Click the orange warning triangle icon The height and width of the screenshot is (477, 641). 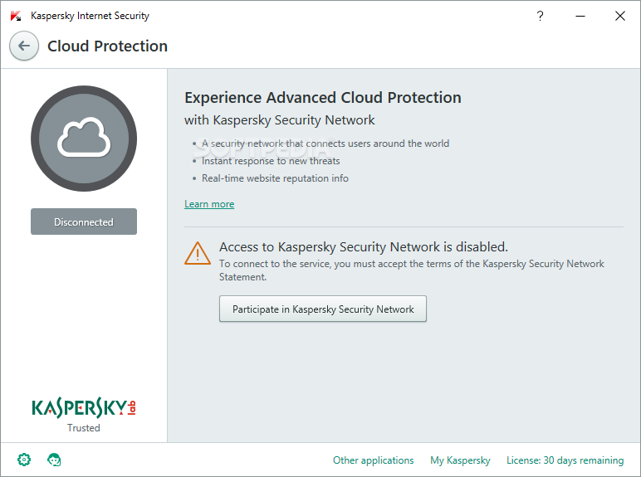198,253
